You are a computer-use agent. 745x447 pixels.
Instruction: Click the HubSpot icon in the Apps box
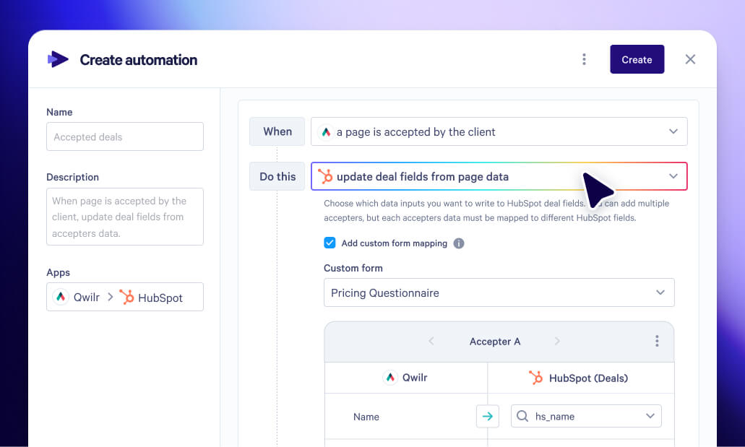[126, 297]
